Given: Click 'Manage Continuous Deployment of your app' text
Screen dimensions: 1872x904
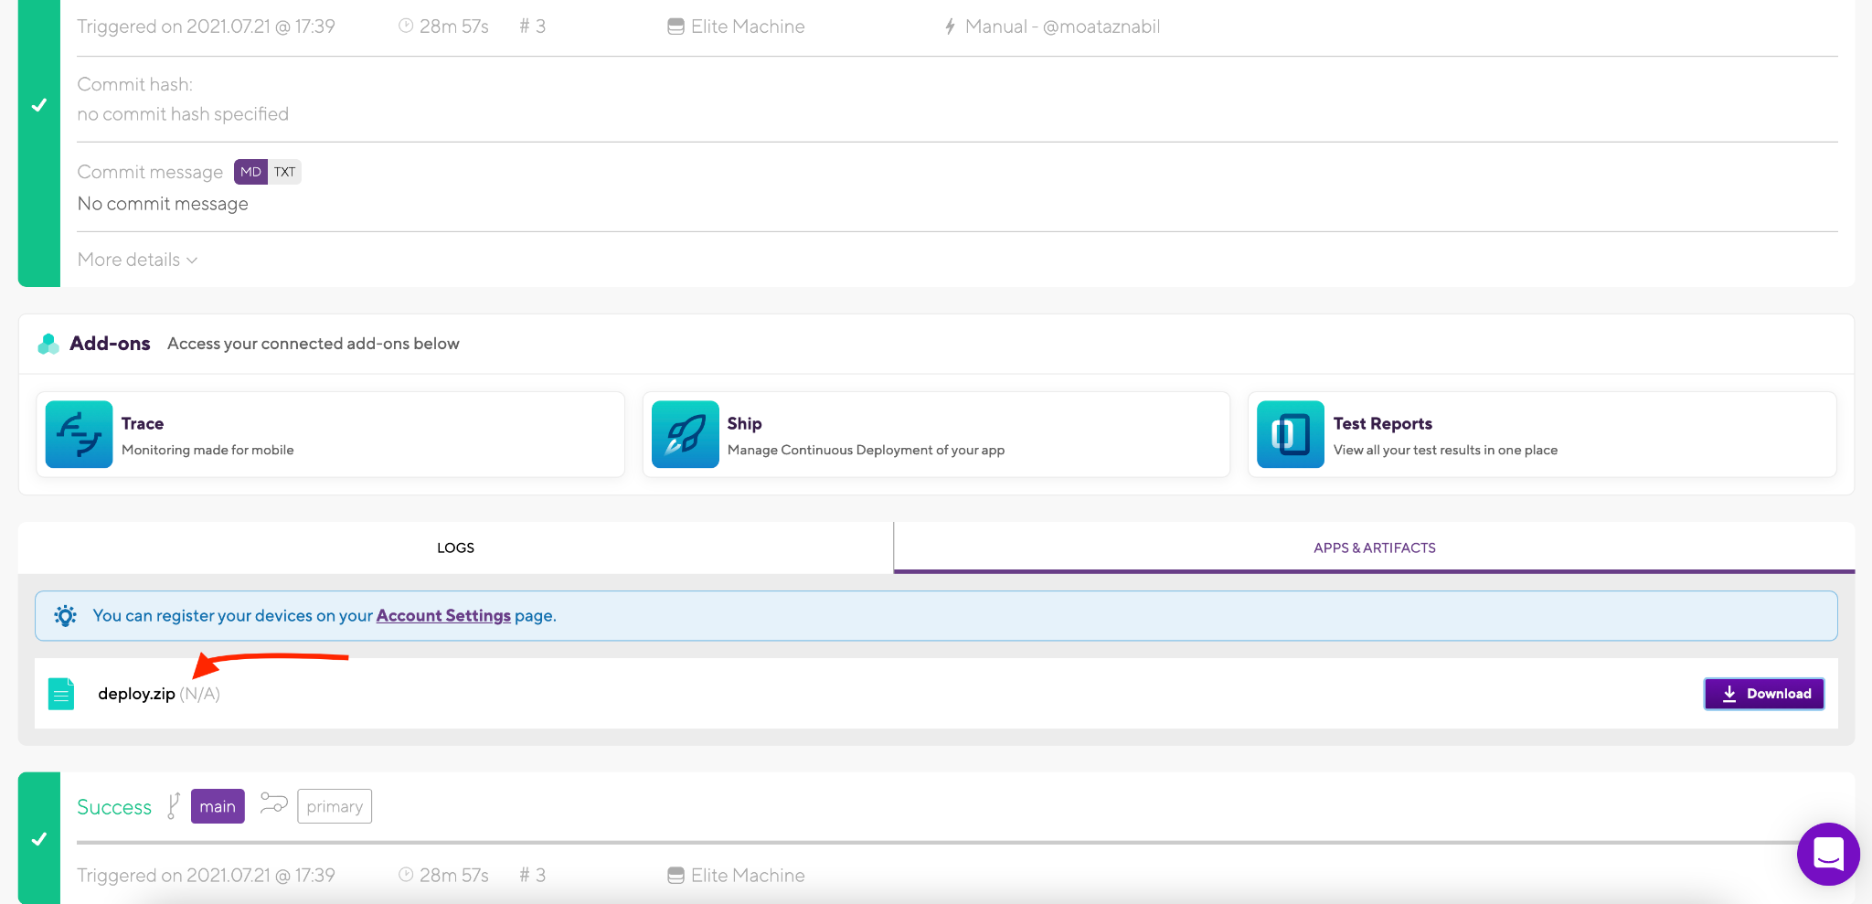Looking at the screenshot, I should pos(866,450).
